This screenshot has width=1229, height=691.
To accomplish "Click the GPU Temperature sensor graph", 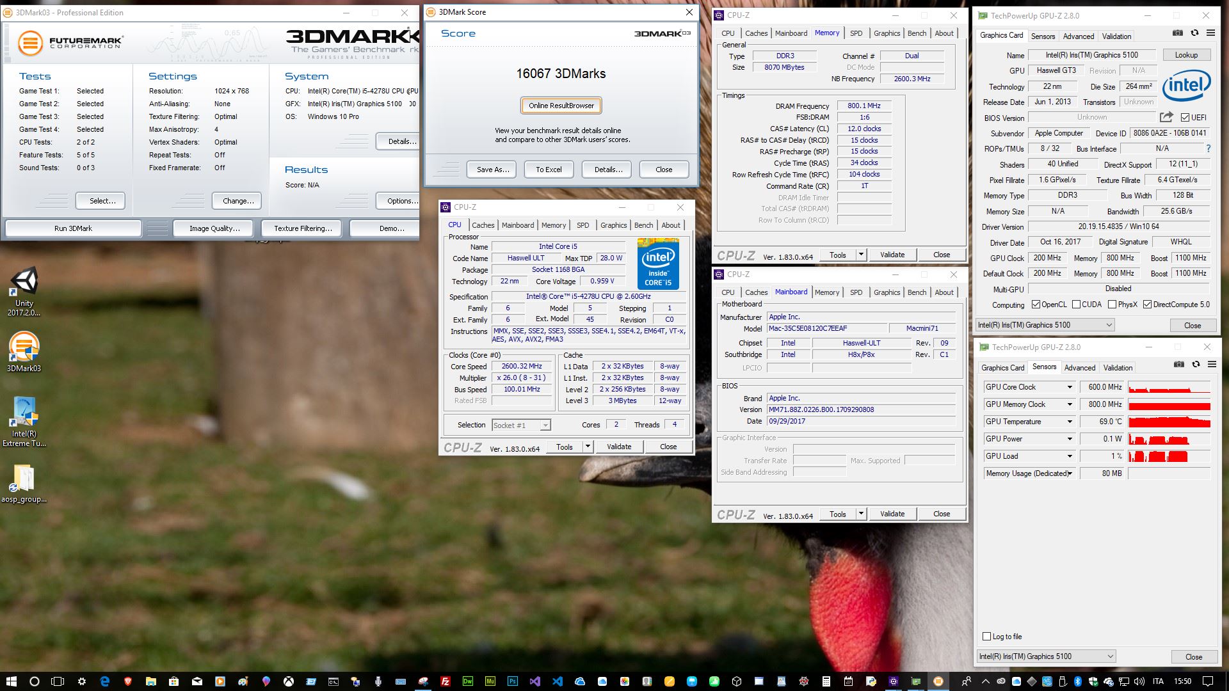I will 1169,422.
